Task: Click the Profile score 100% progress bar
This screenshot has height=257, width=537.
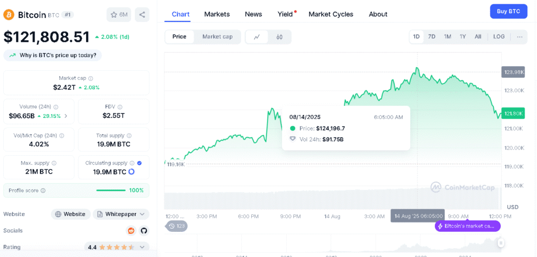Action: (x=111, y=190)
